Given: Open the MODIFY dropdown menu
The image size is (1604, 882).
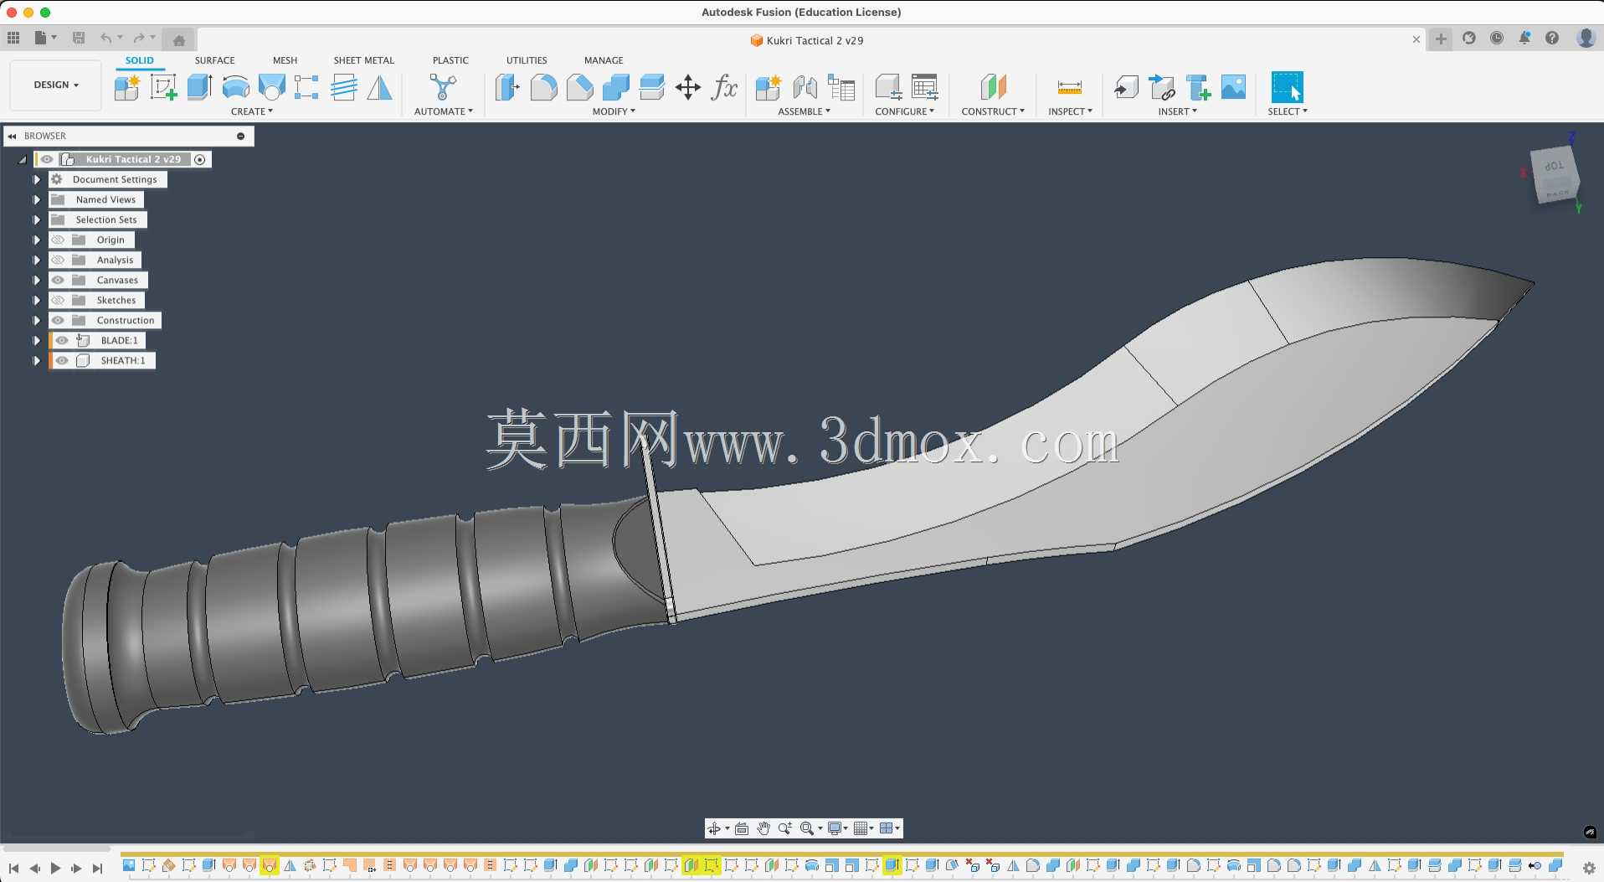Looking at the screenshot, I should (614, 111).
